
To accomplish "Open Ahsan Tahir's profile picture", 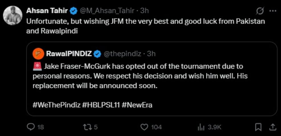I will tap(13, 15).
